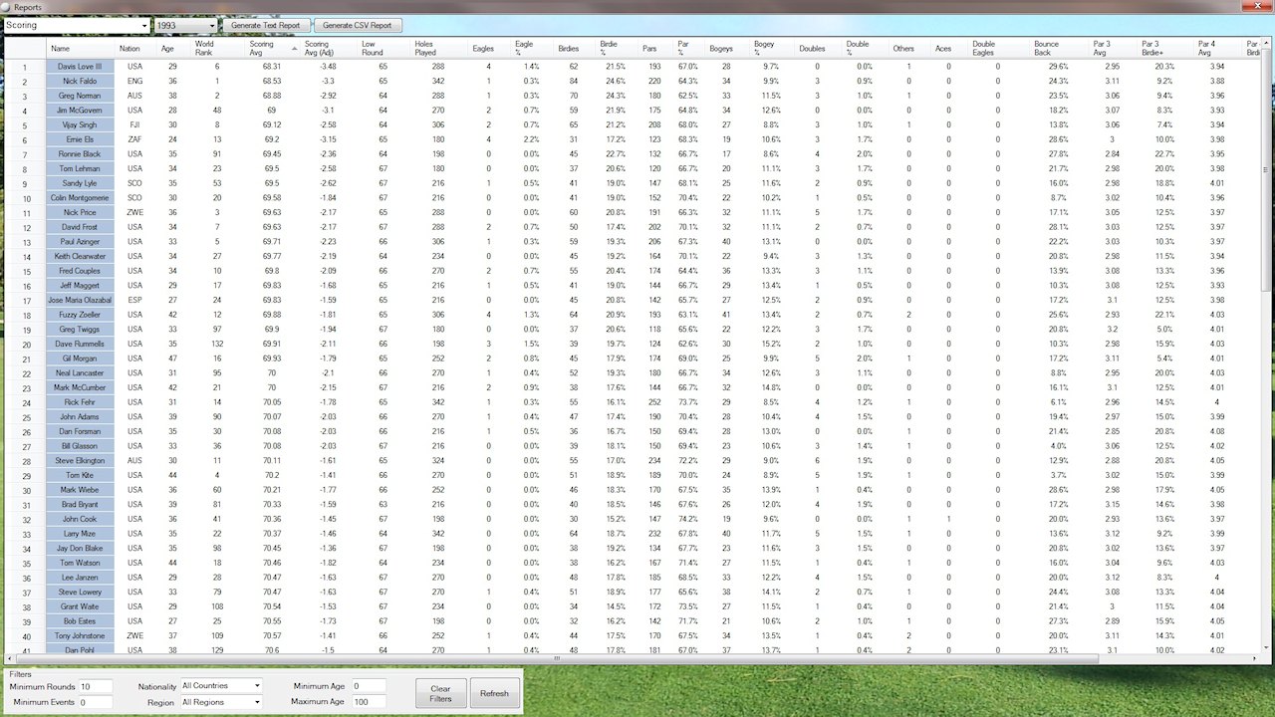This screenshot has width=1275, height=717.
Task: Open the Scoring report type dropdown
Action: (x=77, y=25)
